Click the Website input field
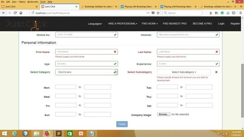Screen dimensions: 244x137 click(x=188, y=34)
